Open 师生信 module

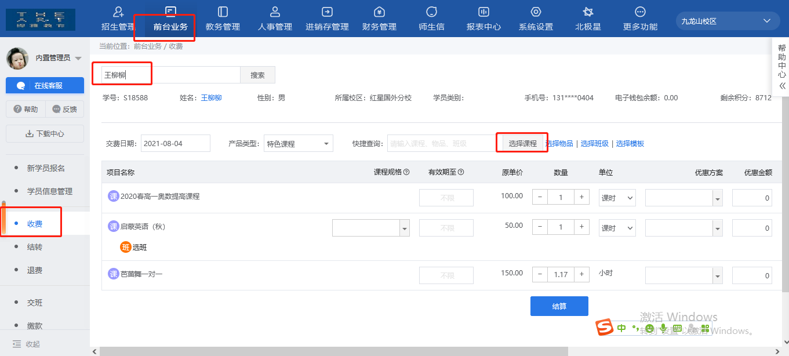[431, 19]
